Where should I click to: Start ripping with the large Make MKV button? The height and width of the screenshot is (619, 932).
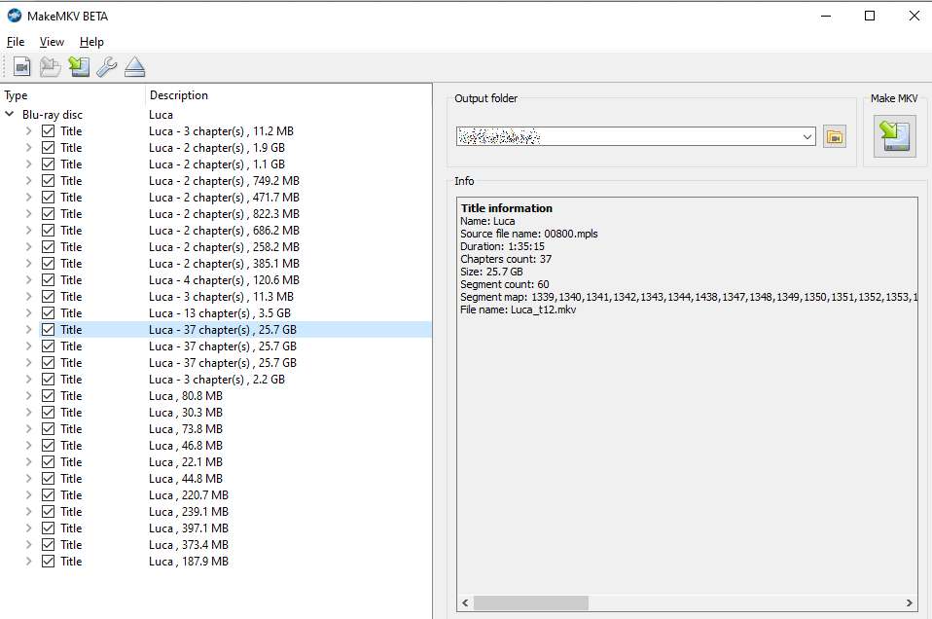pyautogui.click(x=895, y=136)
